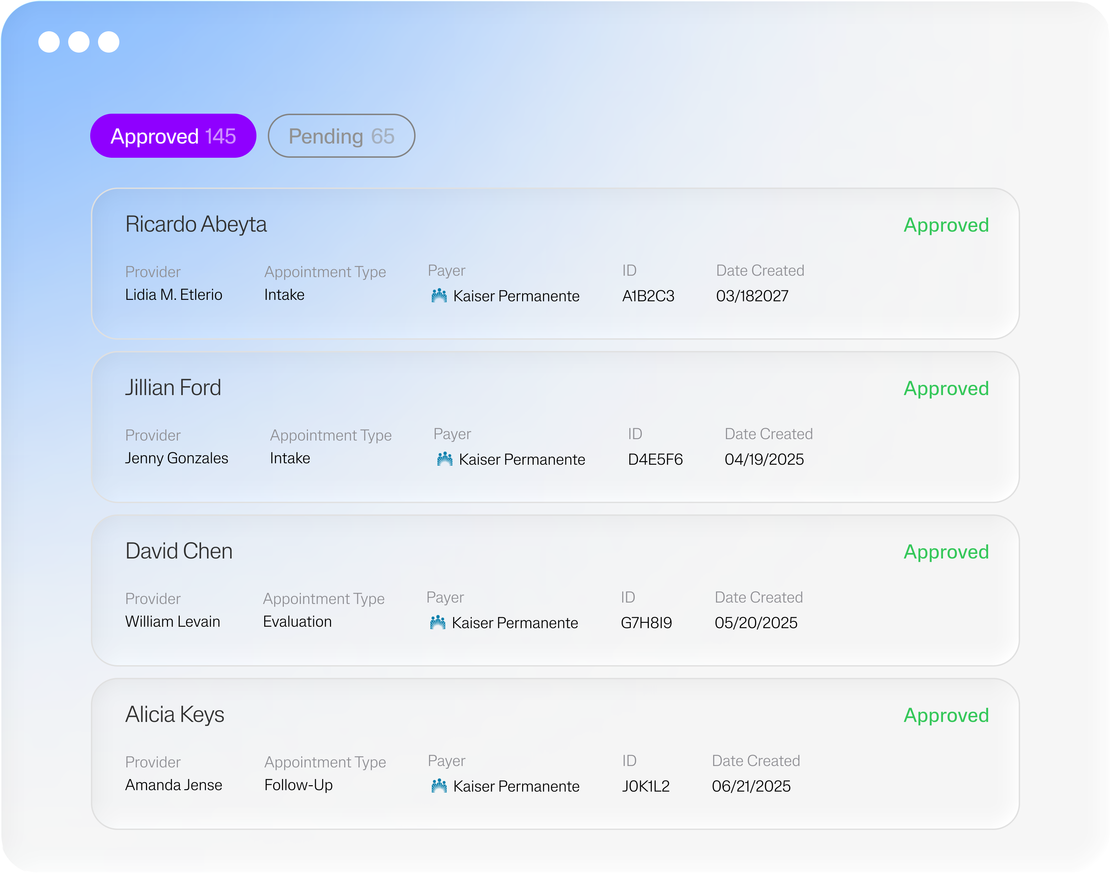Click the date created 06/21/2025
Viewport: 1111px width, 874px height.
pyautogui.click(x=751, y=786)
